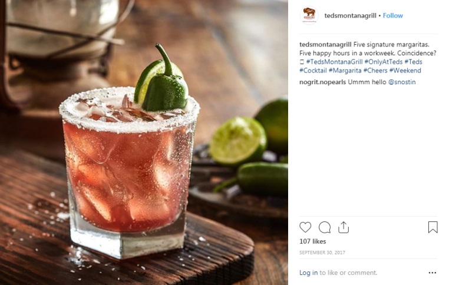Open the #Cocktail hashtag
The image size is (449, 285).
coord(313,71)
